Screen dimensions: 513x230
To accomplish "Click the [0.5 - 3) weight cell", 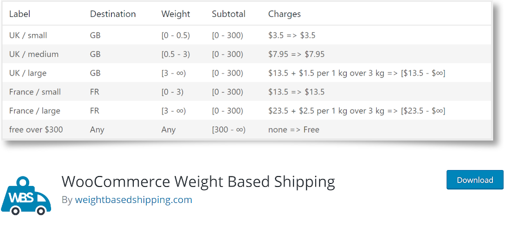I will [x=175, y=54].
